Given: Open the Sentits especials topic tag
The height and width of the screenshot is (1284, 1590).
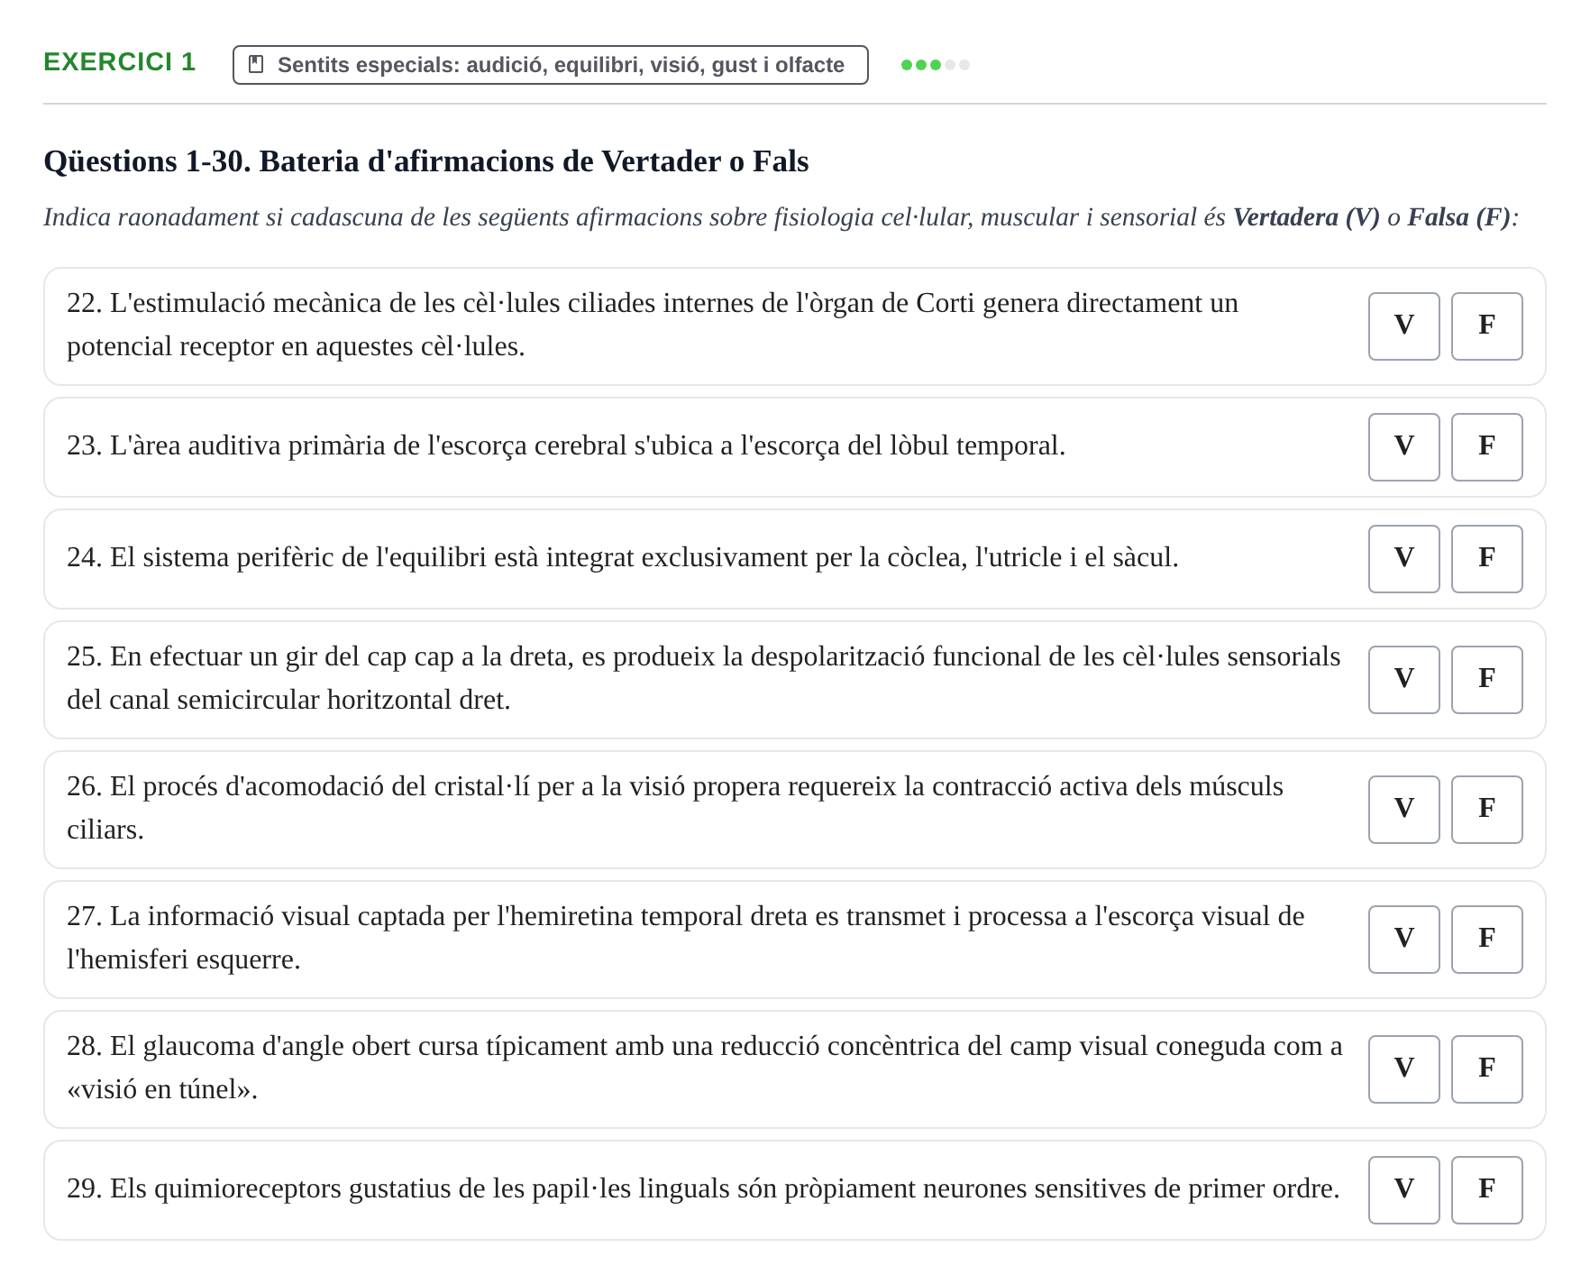Looking at the screenshot, I should click(x=550, y=65).
